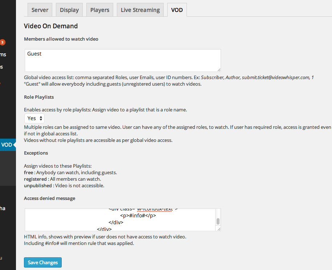Click the Video On Demand page heading
This screenshot has width=332, height=270.
click(x=50, y=26)
